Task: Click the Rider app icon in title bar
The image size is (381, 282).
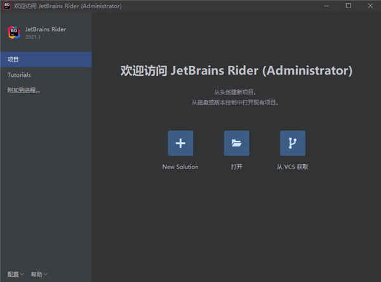Action: tap(6, 6)
